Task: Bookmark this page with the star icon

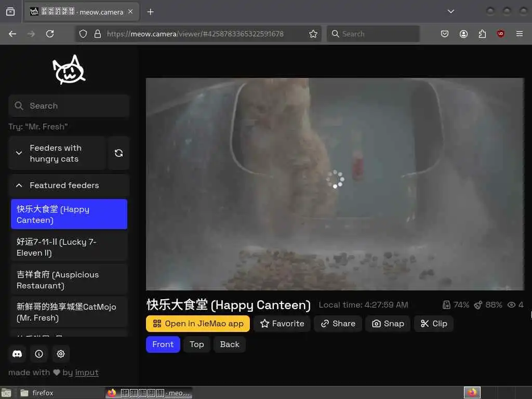Action: tap(313, 34)
